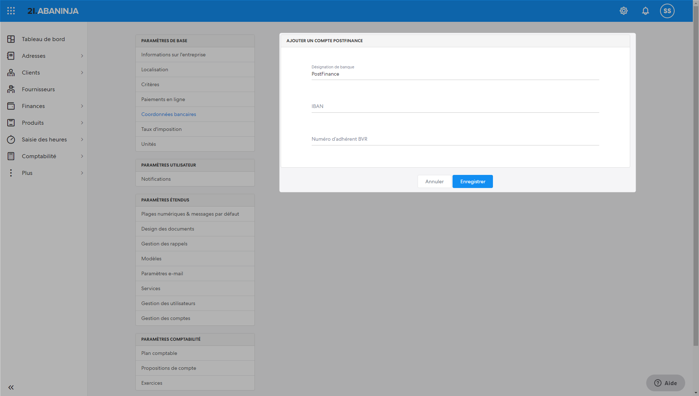Click the Aide question mark icon

[x=658, y=383]
